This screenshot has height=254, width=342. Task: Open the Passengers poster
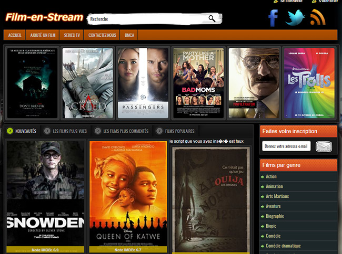tap(143, 83)
